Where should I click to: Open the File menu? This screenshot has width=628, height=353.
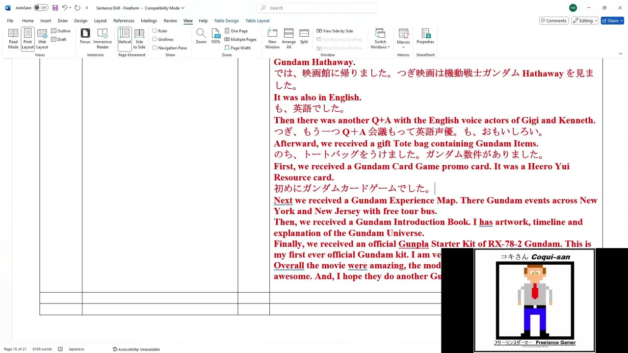[10, 21]
